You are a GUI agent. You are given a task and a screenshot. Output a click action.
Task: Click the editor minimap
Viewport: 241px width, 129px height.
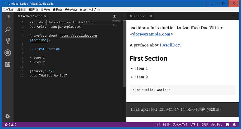(117, 23)
